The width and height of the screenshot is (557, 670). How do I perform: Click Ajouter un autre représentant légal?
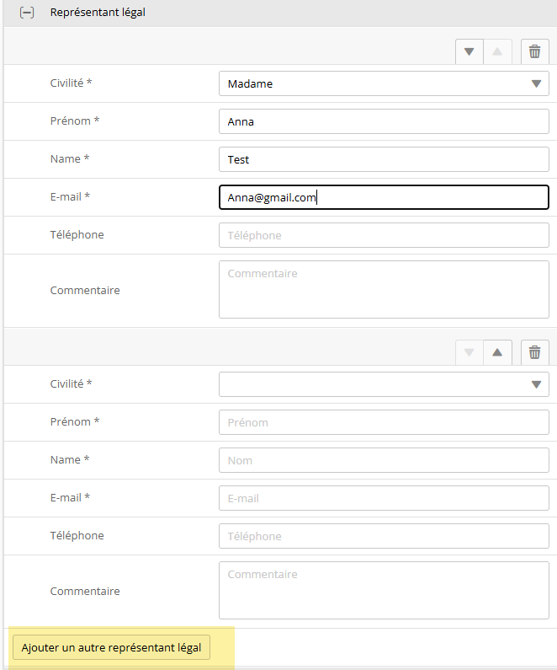coord(111,648)
